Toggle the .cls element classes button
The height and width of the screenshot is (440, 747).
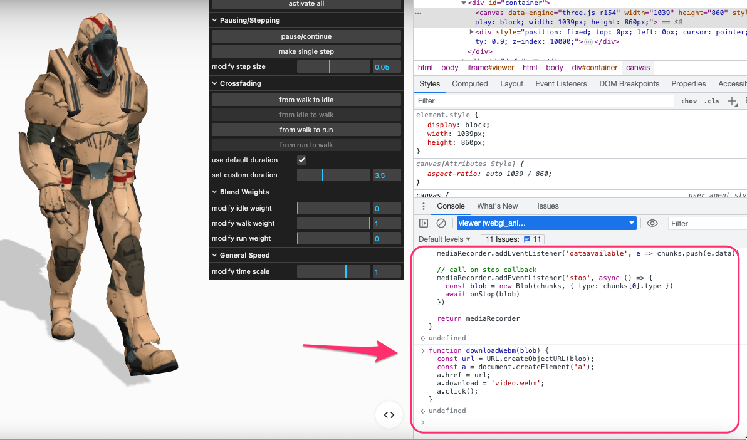pos(713,101)
